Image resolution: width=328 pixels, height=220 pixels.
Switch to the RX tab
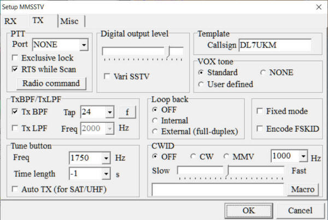[11, 21]
